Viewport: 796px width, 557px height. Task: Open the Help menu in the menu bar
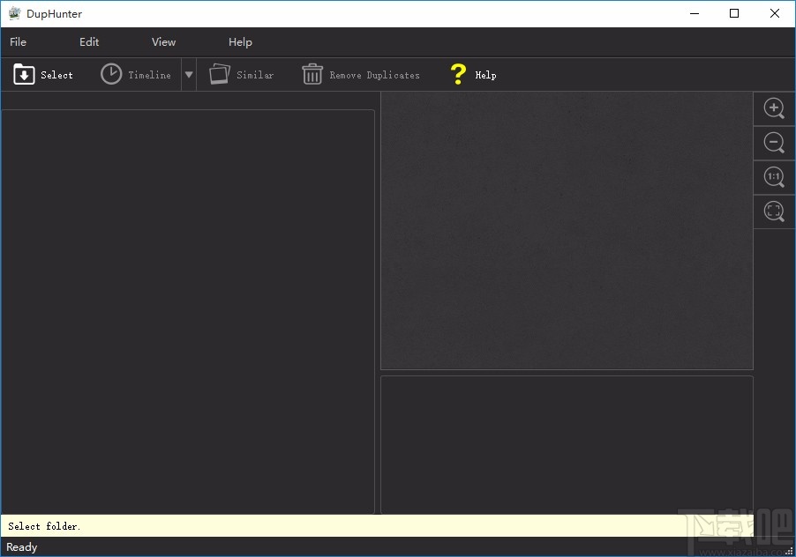(x=240, y=42)
